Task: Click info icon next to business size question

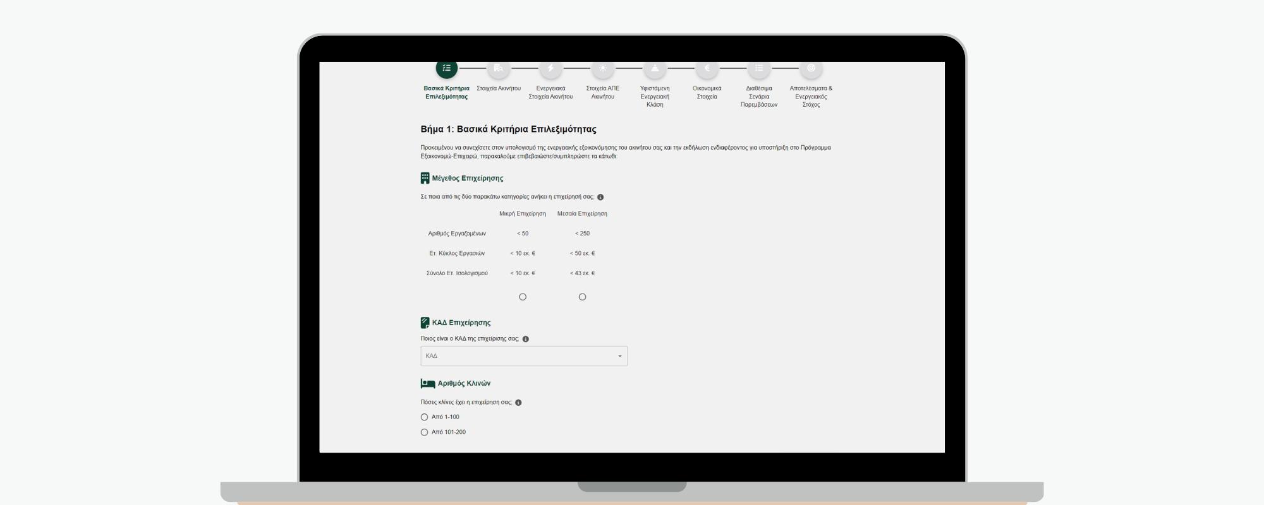Action: (x=600, y=197)
